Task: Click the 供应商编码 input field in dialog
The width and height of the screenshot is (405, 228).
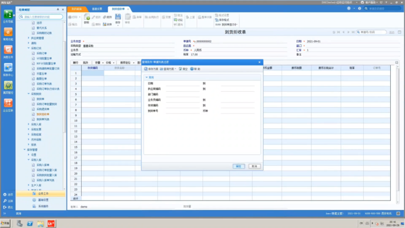Action: point(183,89)
